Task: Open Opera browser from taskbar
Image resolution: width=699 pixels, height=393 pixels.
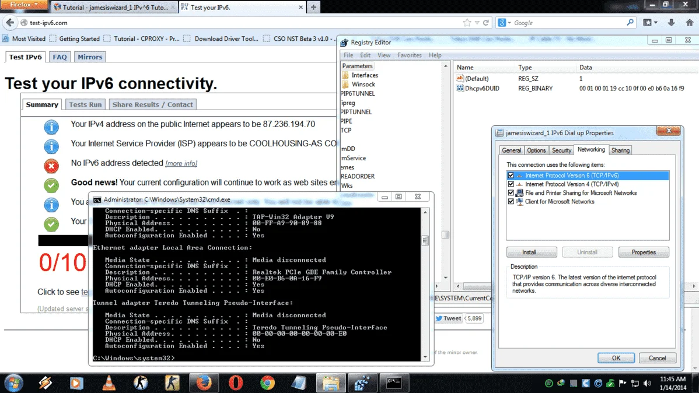Action: pyautogui.click(x=236, y=383)
